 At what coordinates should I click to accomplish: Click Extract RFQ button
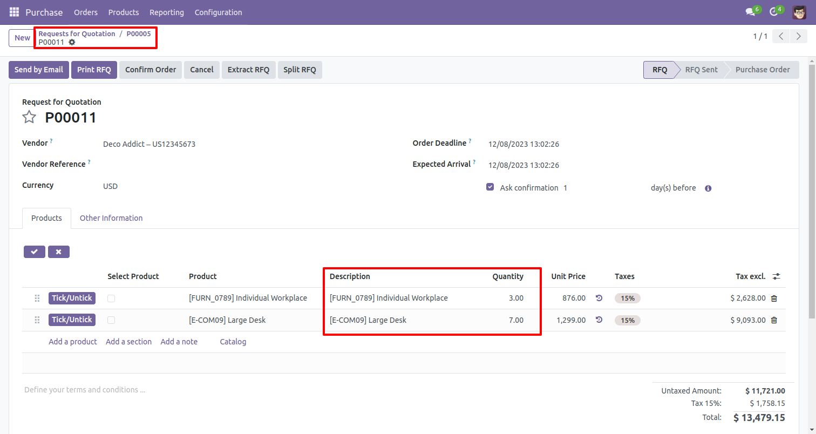point(248,70)
